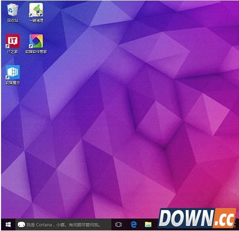Viewport: 239px width, 231px height.
Task: Launch the 一键清理 cleanup shortcut
Action: pyautogui.click(x=36, y=13)
